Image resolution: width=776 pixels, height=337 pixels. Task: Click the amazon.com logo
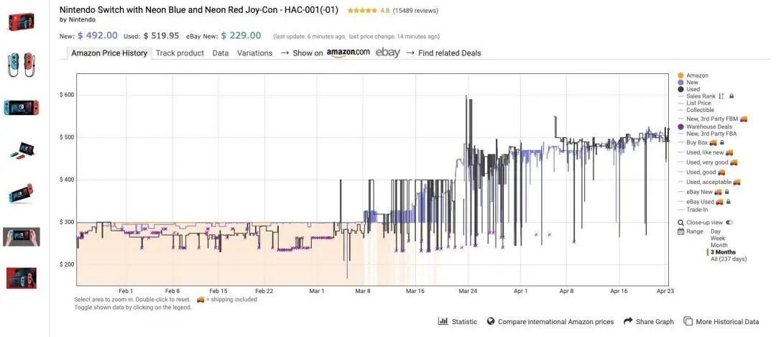tap(348, 53)
